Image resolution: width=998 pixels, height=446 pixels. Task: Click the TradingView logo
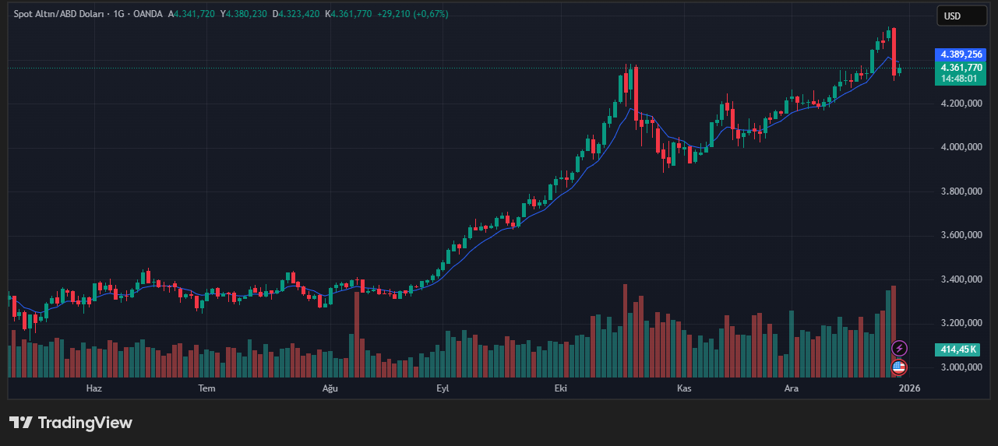tap(71, 423)
